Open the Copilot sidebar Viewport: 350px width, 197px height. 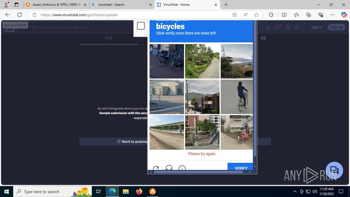pos(344,15)
